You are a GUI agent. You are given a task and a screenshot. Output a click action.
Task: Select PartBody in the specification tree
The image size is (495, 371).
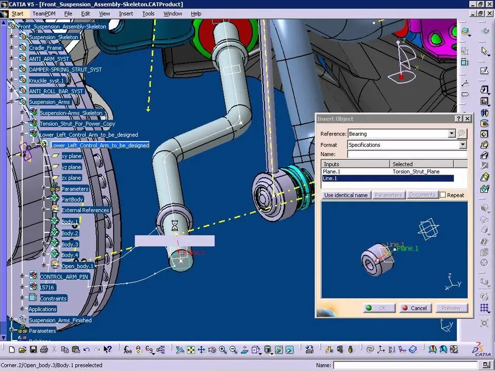tap(72, 199)
